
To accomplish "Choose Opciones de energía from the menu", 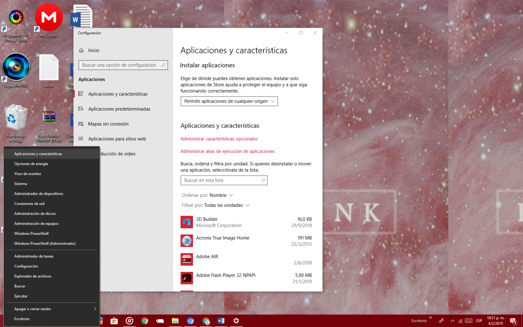I will pos(52,164).
